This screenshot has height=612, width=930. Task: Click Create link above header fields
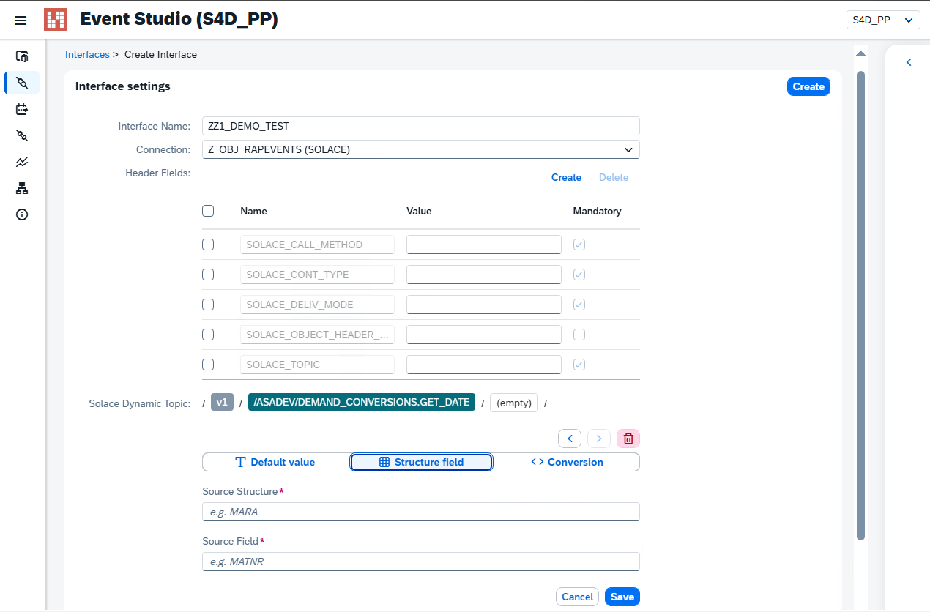coord(566,177)
